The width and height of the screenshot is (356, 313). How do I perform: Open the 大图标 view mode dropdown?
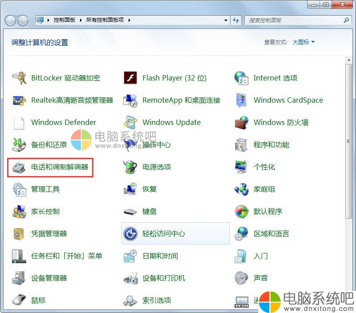[303, 42]
